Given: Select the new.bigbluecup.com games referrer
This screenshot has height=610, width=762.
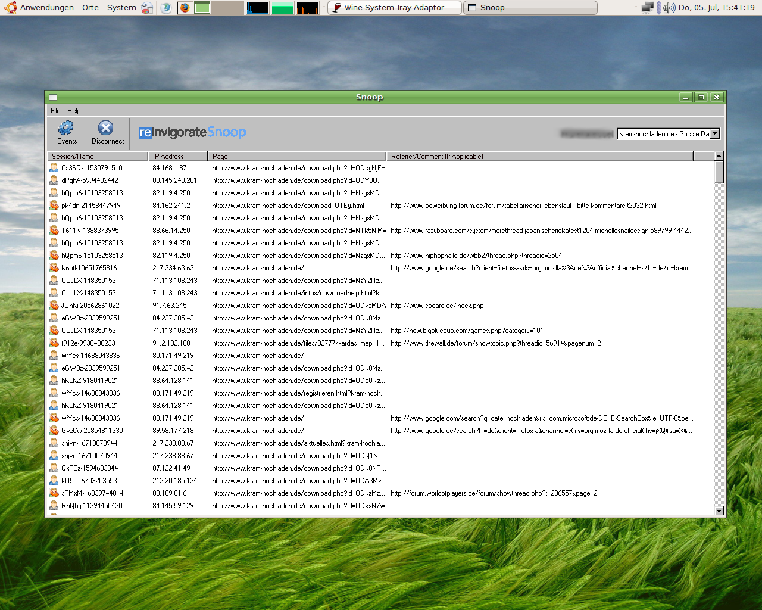Looking at the screenshot, I should point(467,331).
